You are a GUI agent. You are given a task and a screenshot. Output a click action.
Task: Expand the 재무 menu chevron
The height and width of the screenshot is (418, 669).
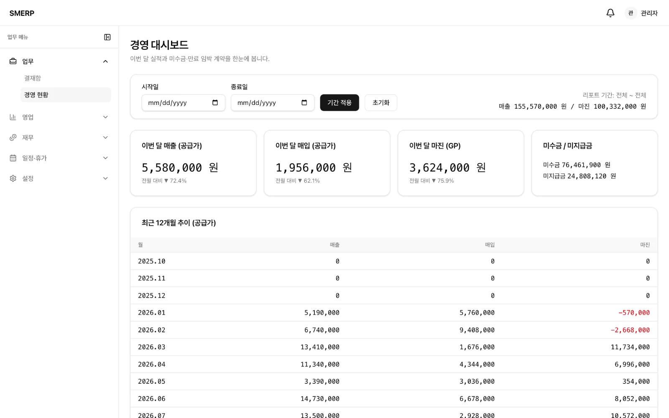click(105, 138)
